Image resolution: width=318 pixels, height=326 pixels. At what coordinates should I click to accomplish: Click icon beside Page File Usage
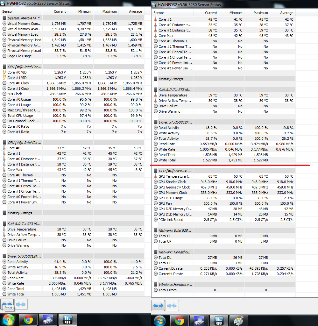tap(4, 56)
